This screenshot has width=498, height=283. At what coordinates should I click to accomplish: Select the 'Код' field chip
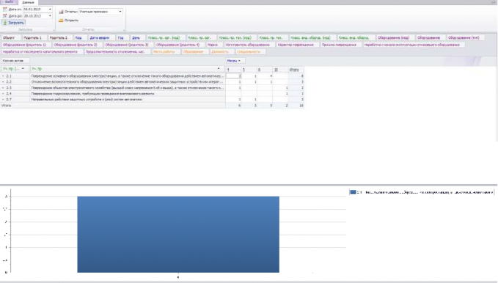pyautogui.click(x=80, y=38)
